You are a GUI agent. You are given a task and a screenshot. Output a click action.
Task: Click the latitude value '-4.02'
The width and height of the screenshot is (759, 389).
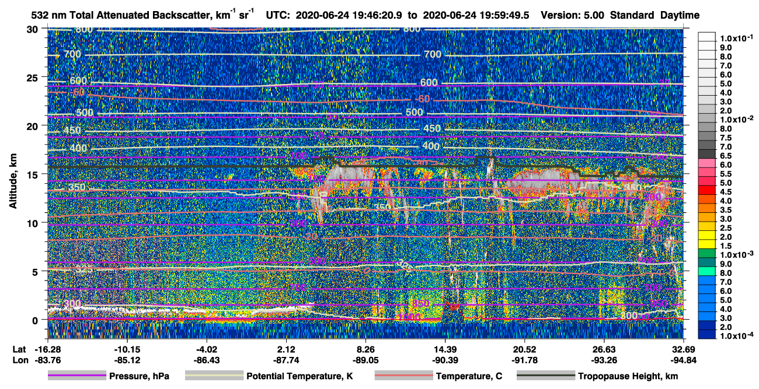click(206, 349)
